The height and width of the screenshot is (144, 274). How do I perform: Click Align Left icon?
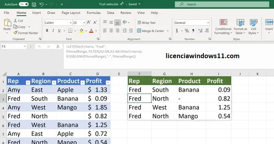105,31
